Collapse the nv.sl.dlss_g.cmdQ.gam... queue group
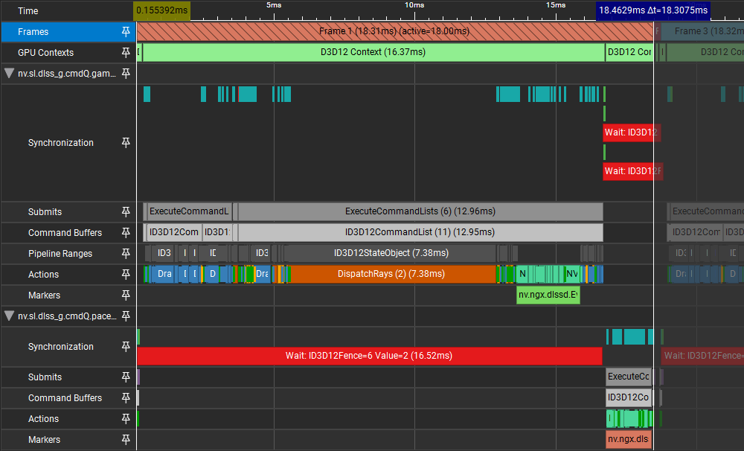Image resolution: width=744 pixels, height=451 pixels. tap(9, 74)
